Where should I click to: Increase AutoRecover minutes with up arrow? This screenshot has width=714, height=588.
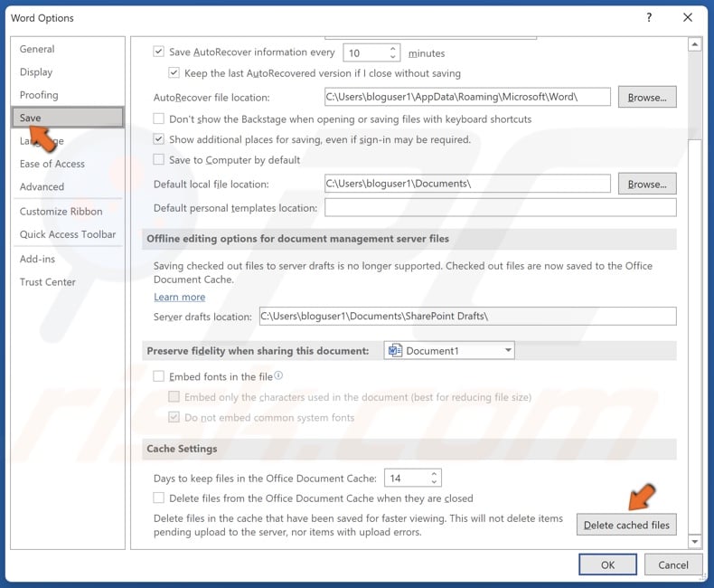[x=392, y=49]
